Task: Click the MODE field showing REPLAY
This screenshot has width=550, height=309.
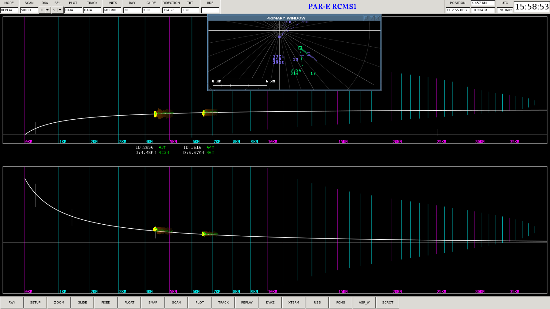Action: click(x=9, y=10)
